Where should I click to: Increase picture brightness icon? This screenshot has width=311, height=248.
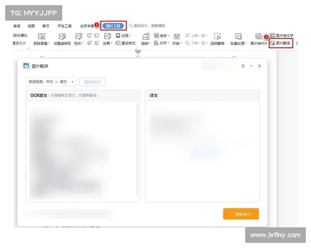click(89, 43)
